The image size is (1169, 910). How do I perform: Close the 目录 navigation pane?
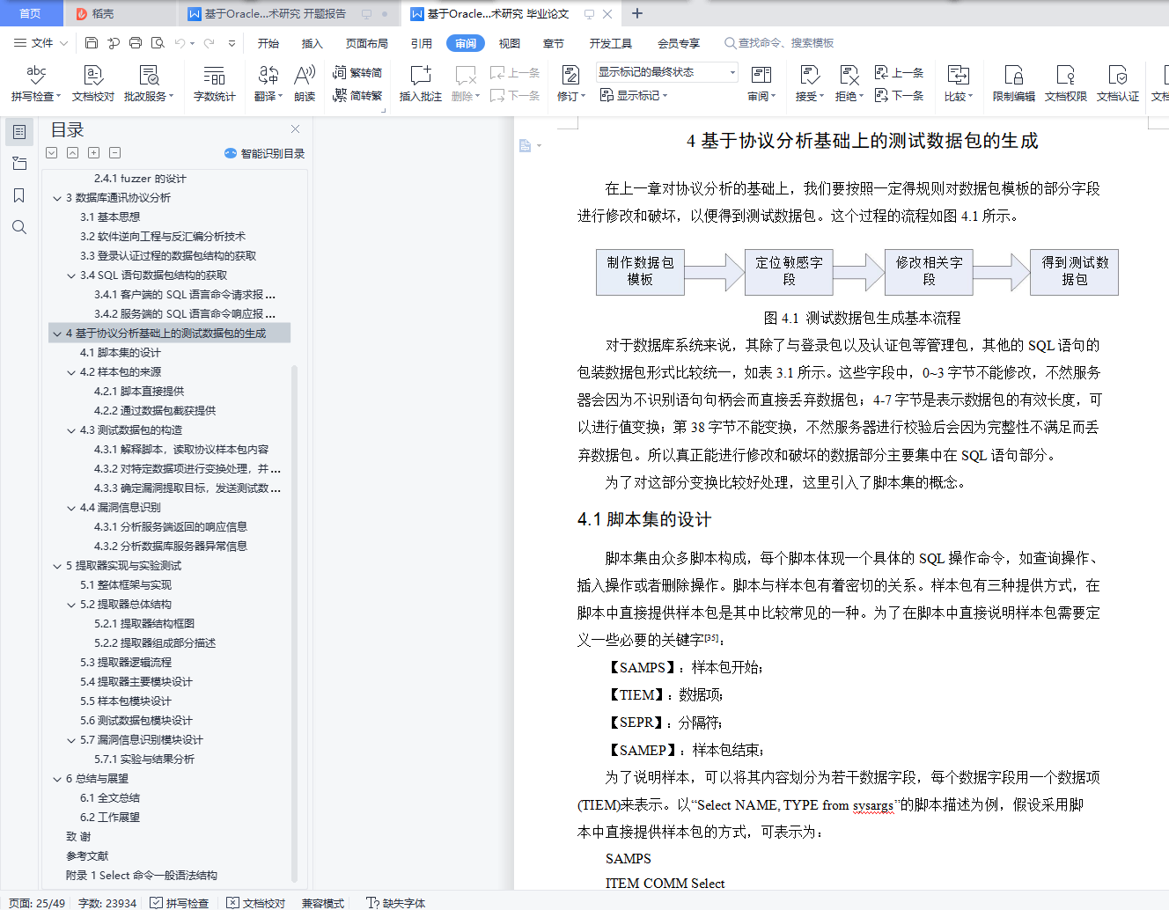(x=296, y=128)
